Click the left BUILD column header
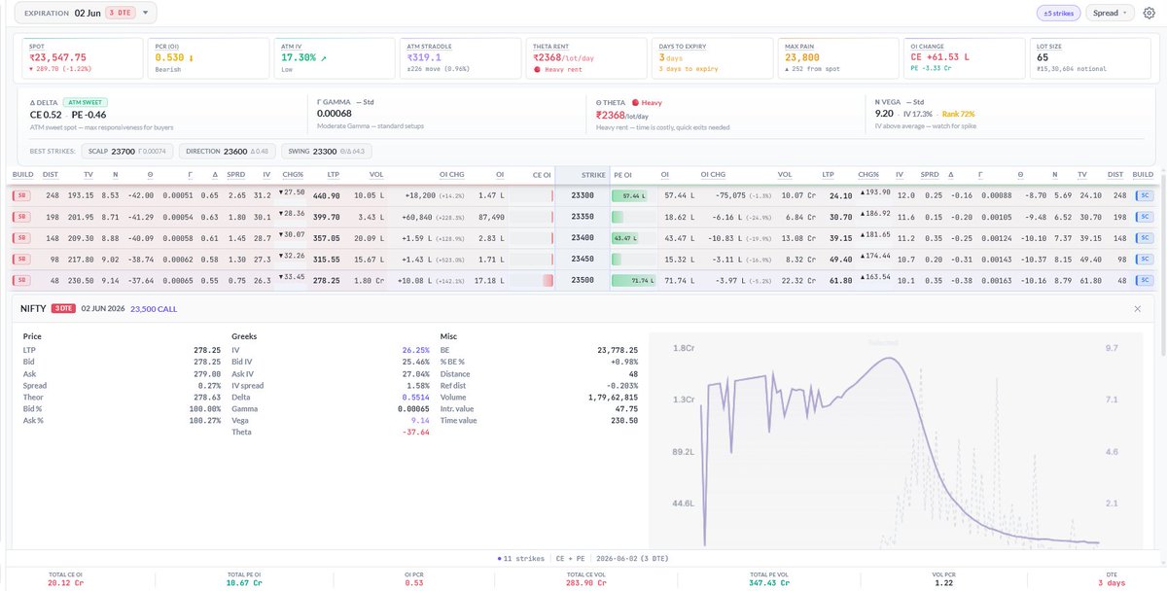The image size is (1167, 591). (21, 175)
